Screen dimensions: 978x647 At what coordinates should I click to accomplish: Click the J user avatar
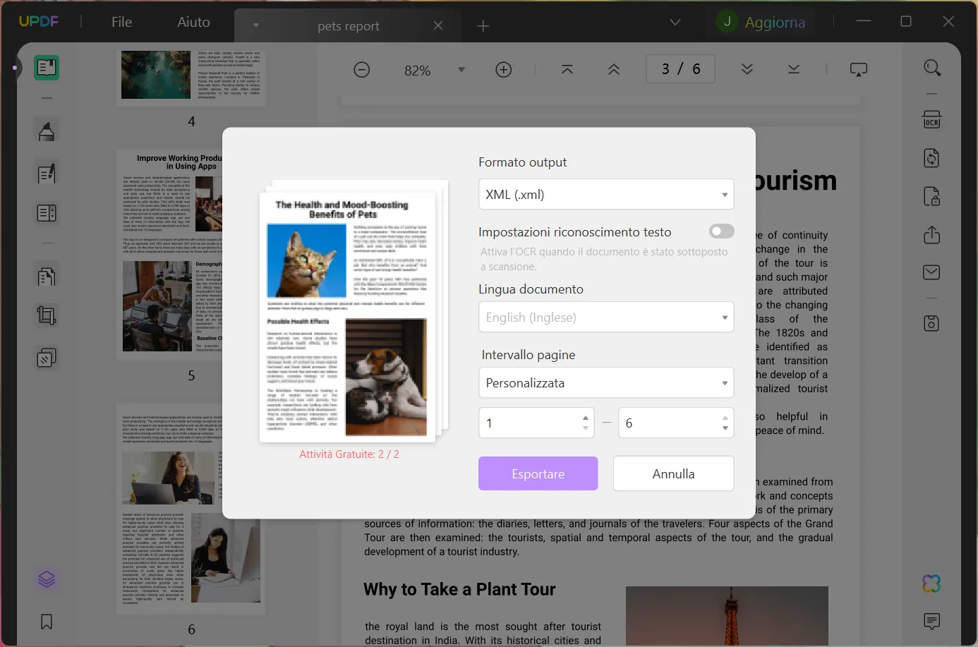[727, 22]
